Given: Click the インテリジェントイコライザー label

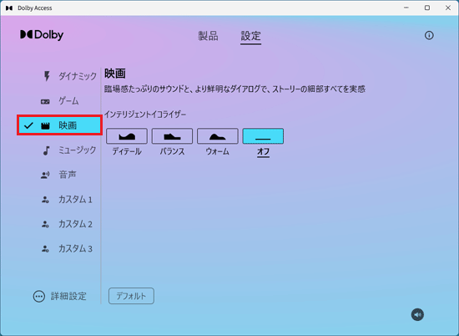Looking at the screenshot, I should (x=145, y=115).
